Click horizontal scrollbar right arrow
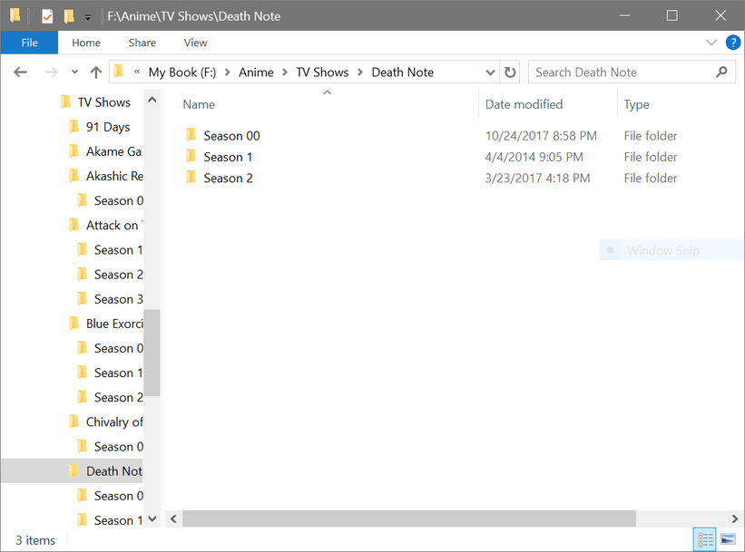 coord(734,518)
